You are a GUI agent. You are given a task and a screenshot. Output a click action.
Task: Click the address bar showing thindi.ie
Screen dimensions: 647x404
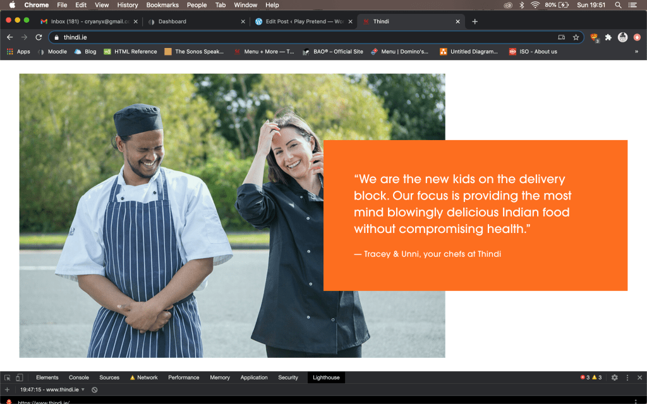click(x=303, y=37)
